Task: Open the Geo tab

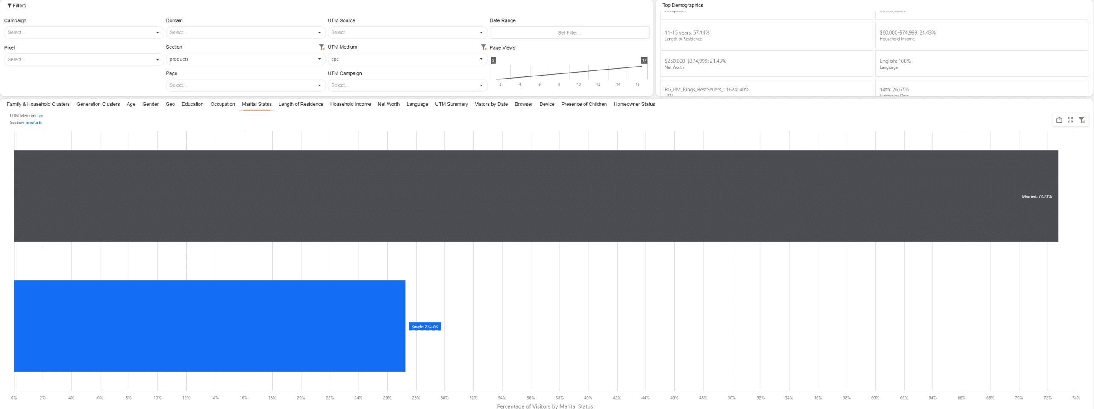Action: click(x=170, y=104)
